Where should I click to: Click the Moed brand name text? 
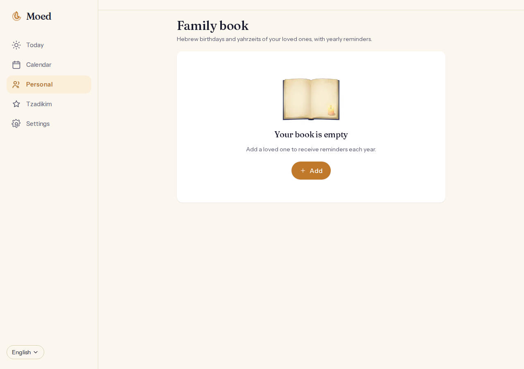coord(39,16)
